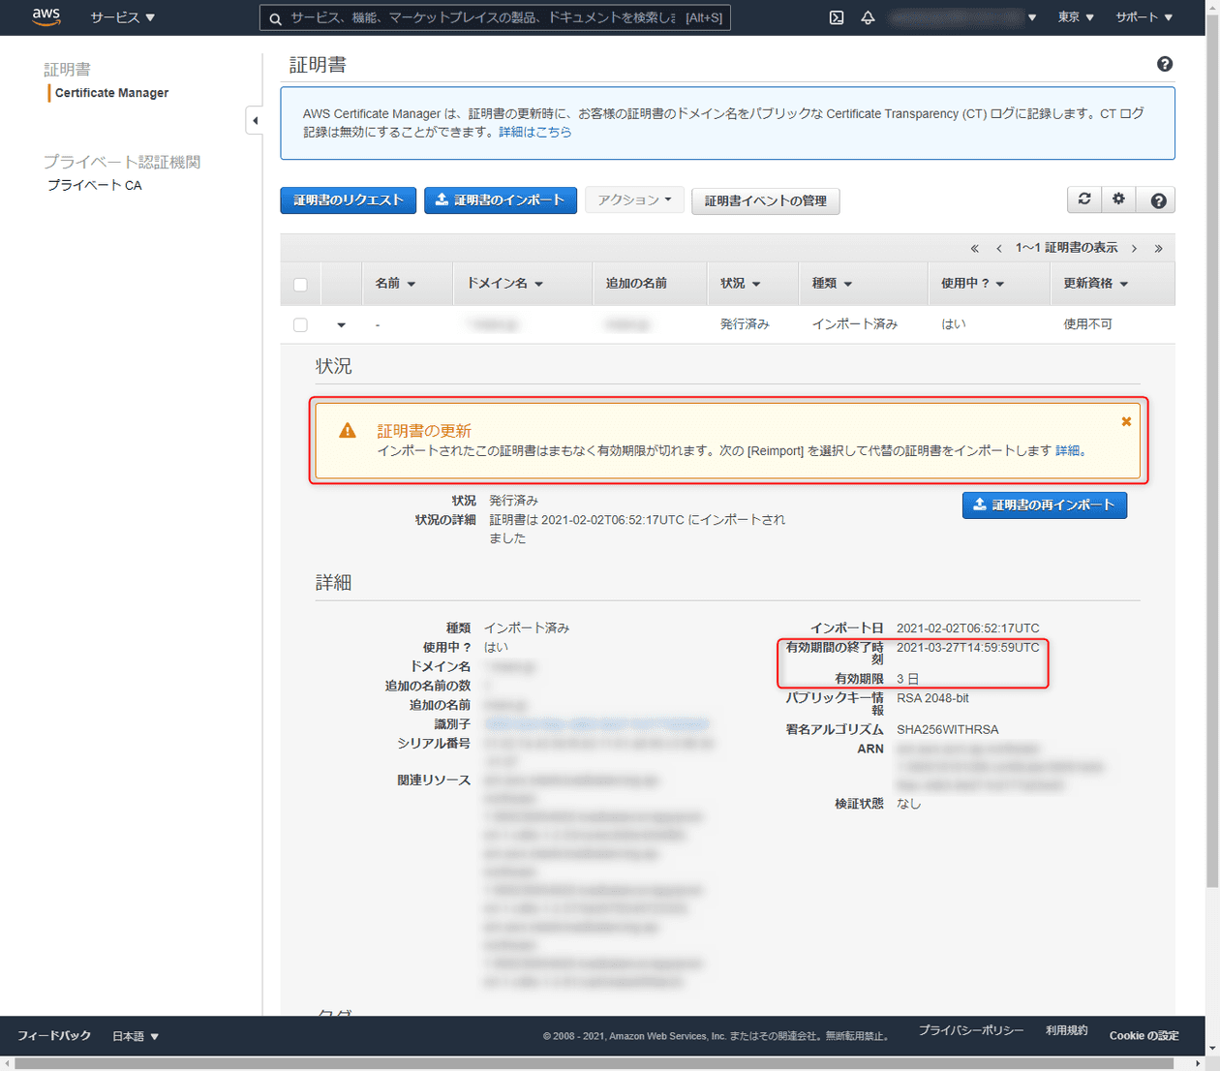1220x1071 pixels.
Task: Open the アクション dropdown
Action: click(634, 199)
